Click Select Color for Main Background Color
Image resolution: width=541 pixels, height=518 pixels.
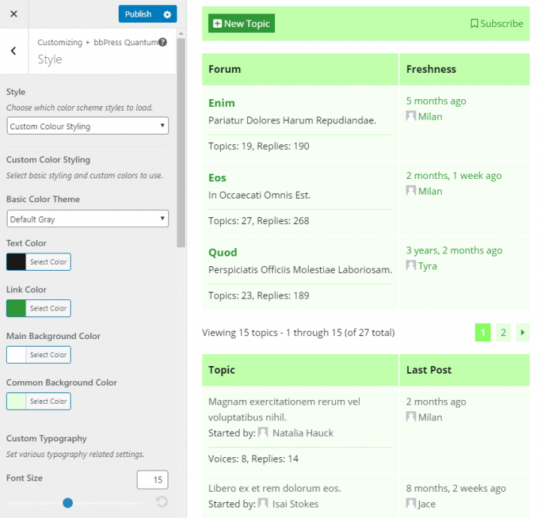[48, 355]
